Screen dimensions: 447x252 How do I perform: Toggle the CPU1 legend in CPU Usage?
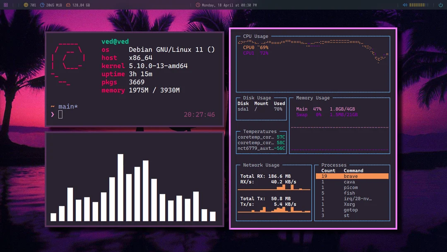251,53
